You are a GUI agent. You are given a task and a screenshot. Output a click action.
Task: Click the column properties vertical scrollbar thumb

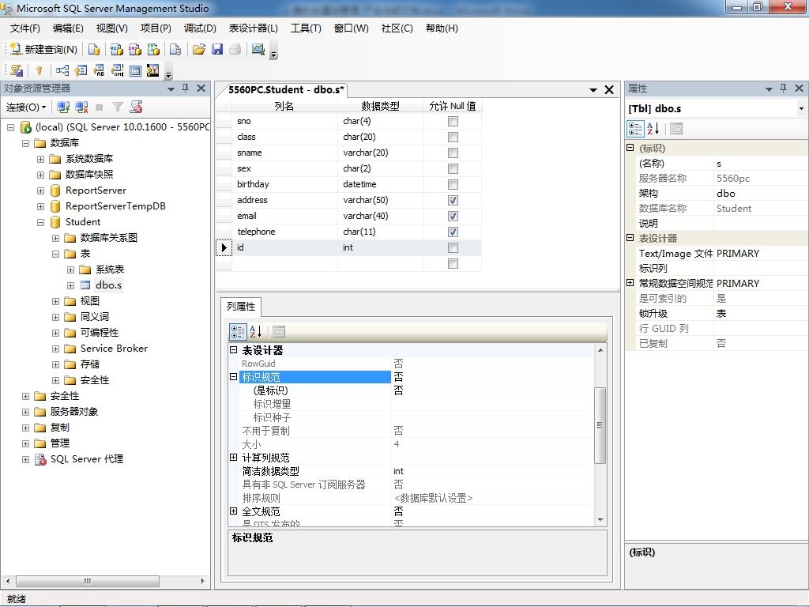tap(600, 425)
